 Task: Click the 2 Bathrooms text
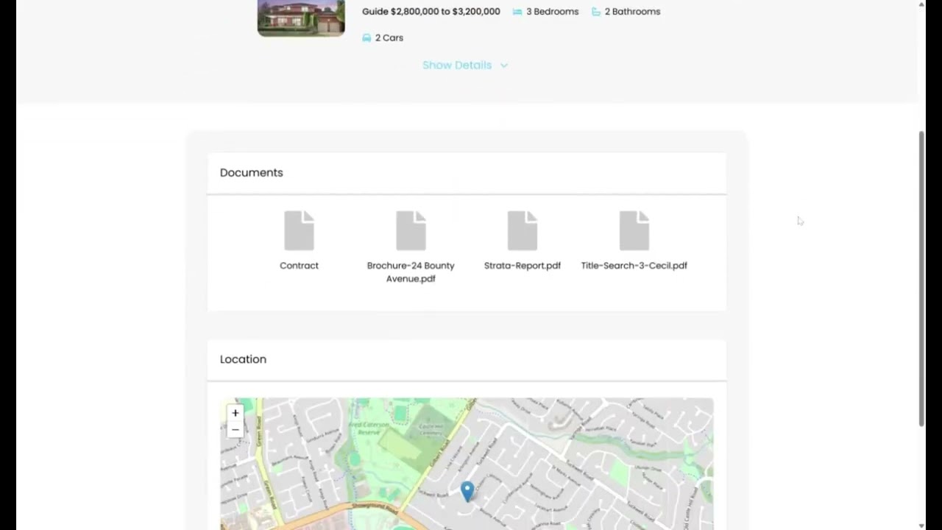pos(632,12)
